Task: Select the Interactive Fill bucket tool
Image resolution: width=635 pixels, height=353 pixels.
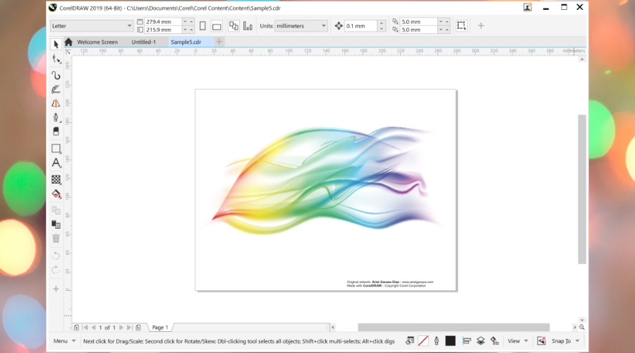Action: 56,193
